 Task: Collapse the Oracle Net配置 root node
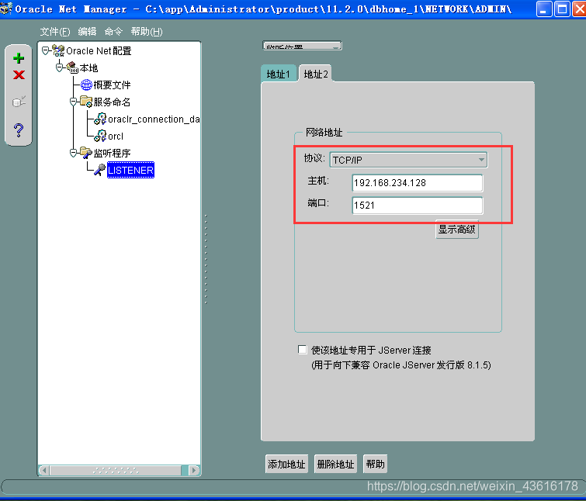click(46, 50)
